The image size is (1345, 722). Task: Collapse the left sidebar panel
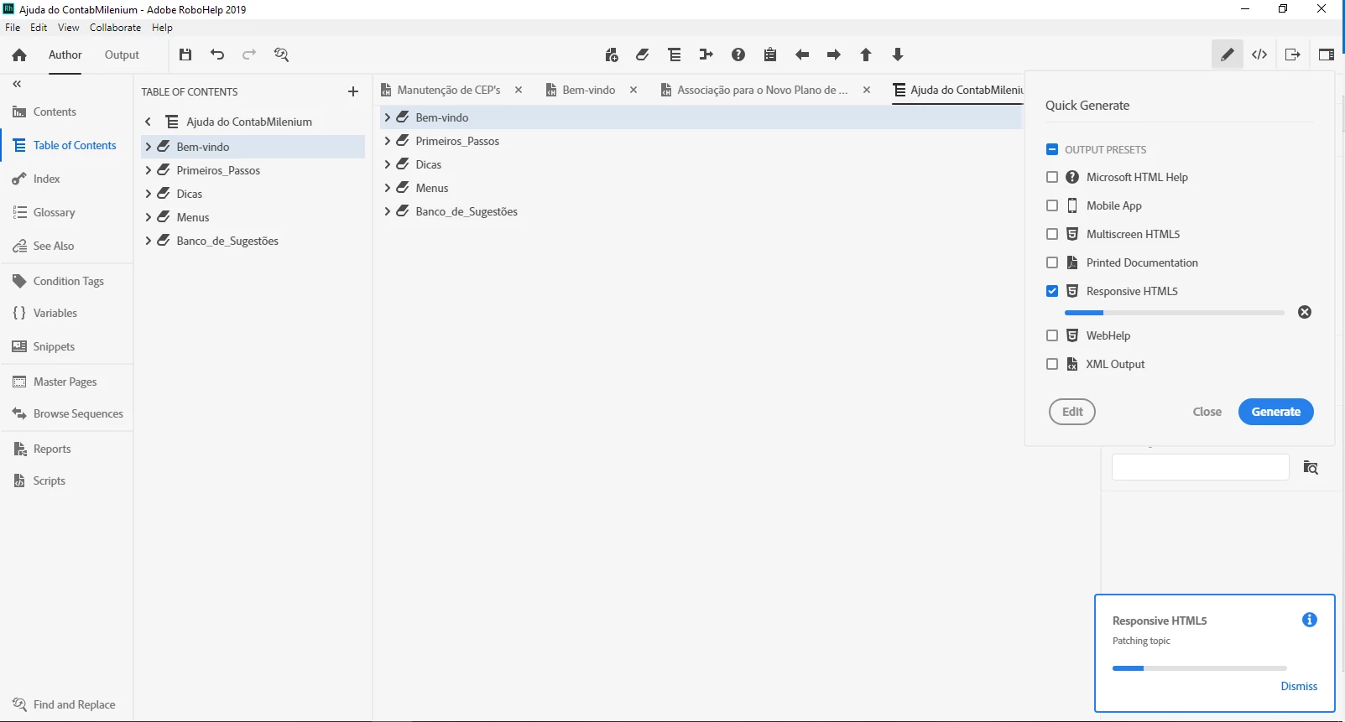click(17, 84)
